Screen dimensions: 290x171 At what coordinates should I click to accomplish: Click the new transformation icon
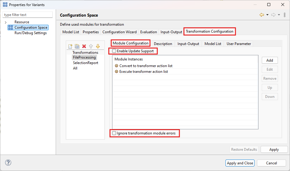(70, 46)
